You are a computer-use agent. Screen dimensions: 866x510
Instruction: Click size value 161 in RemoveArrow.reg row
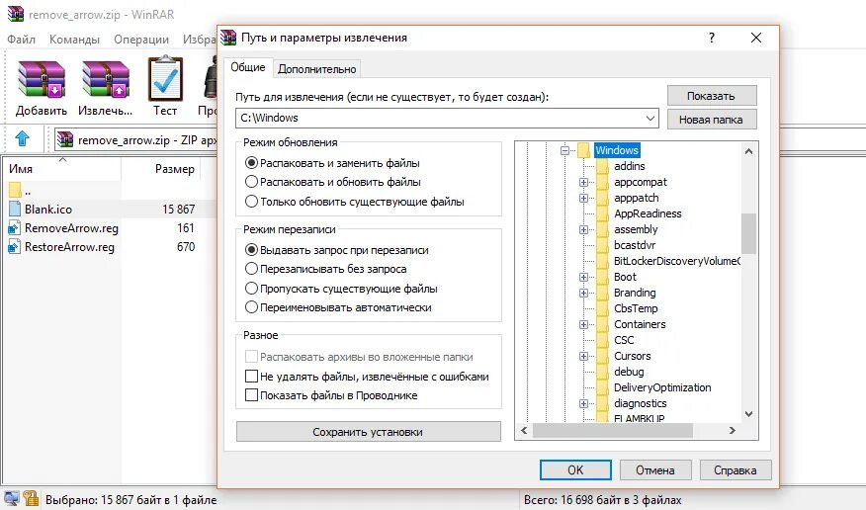(x=186, y=228)
